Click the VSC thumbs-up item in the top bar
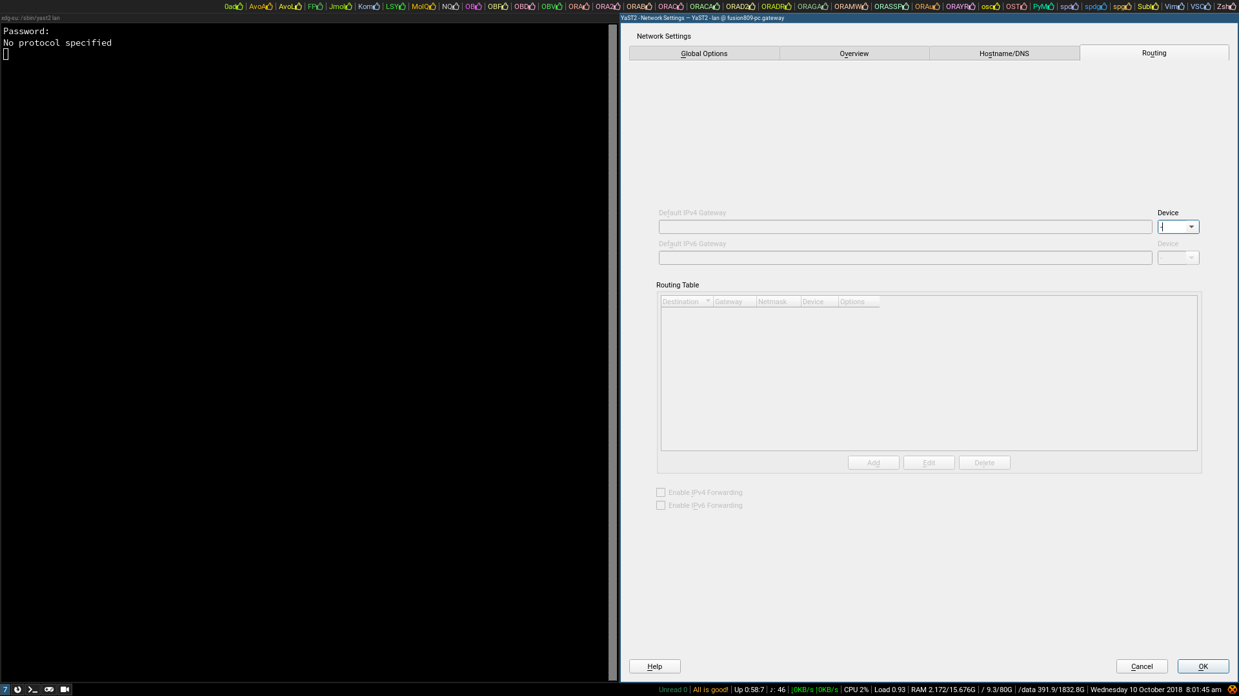The width and height of the screenshot is (1239, 696). (x=1200, y=6)
